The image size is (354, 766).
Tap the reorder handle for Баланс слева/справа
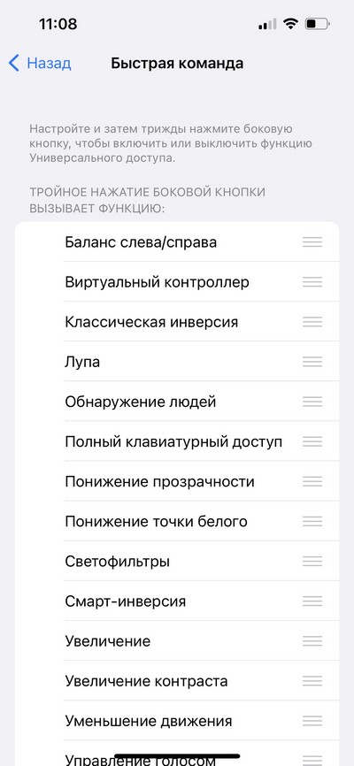312,241
